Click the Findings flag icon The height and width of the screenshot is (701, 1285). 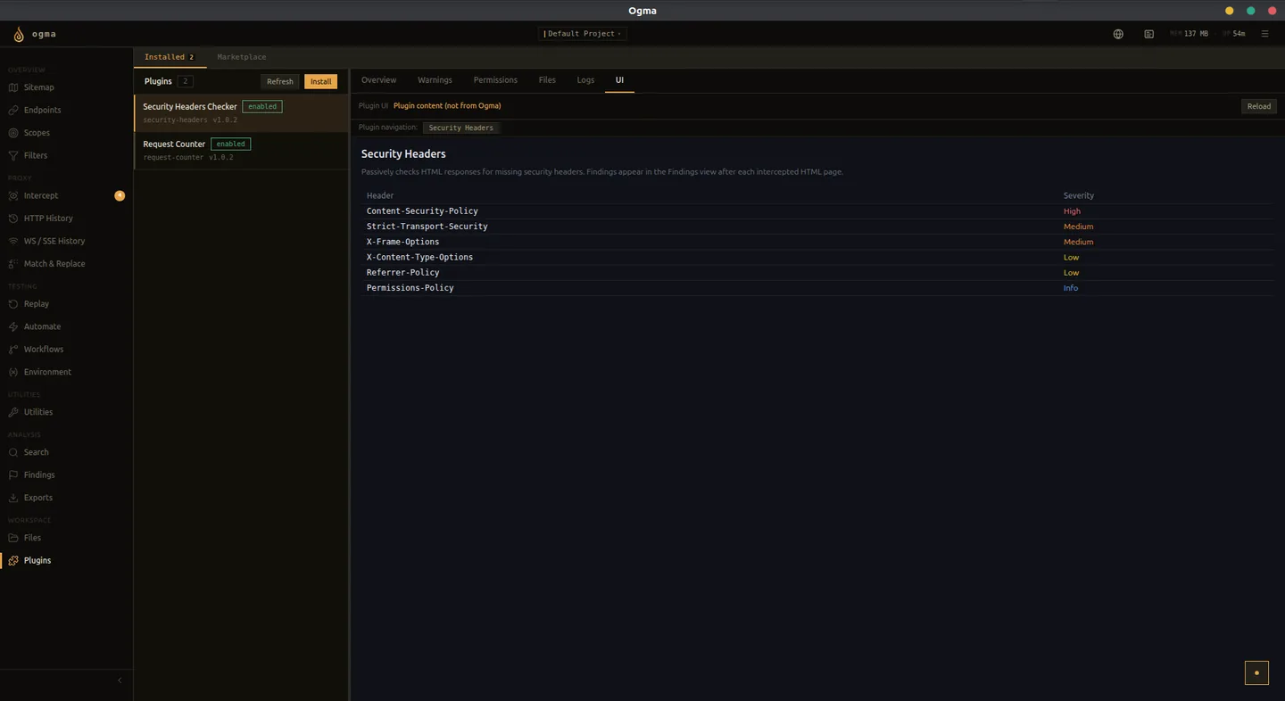(13, 475)
